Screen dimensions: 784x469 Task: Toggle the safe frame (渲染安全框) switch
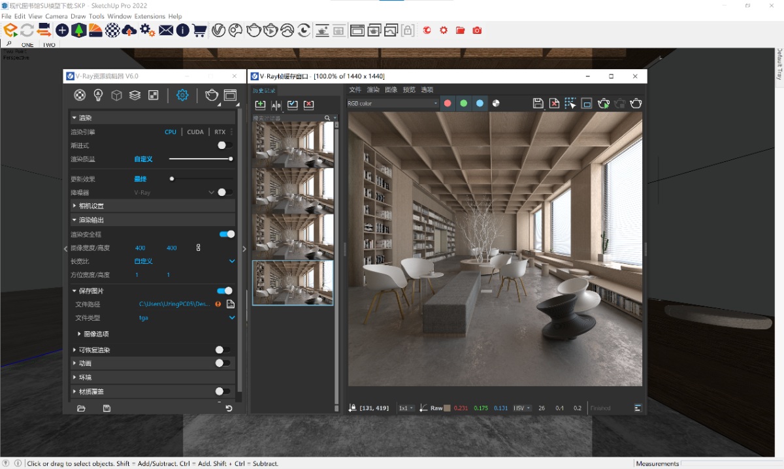(227, 234)
